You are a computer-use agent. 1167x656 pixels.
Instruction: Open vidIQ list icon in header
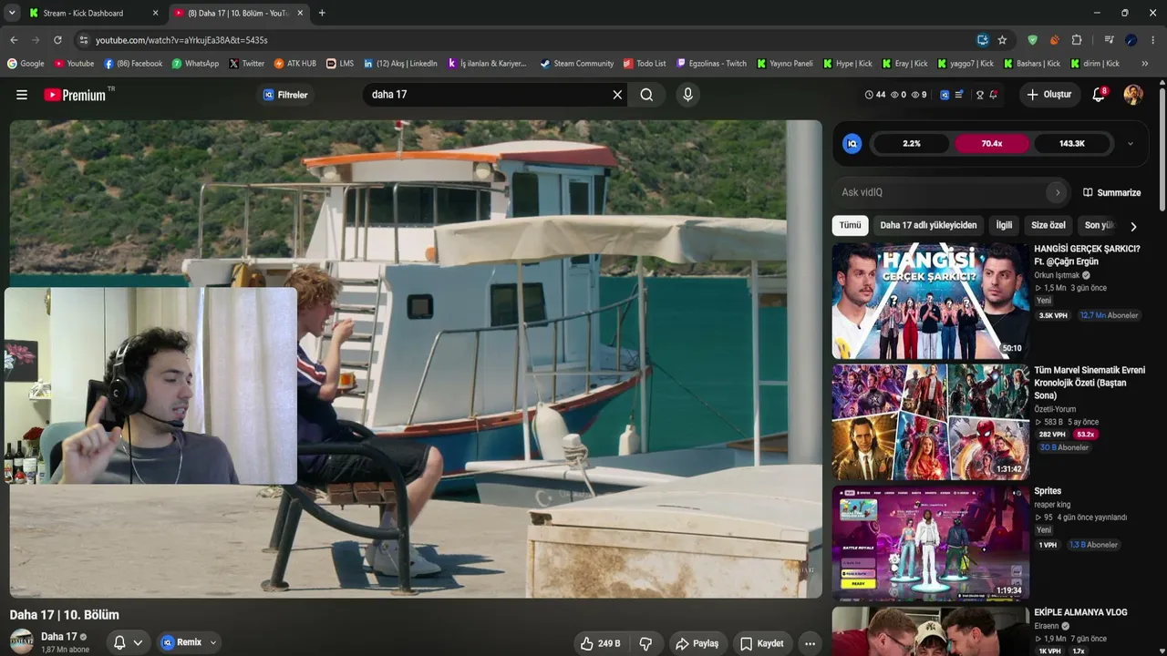[959, 95]
